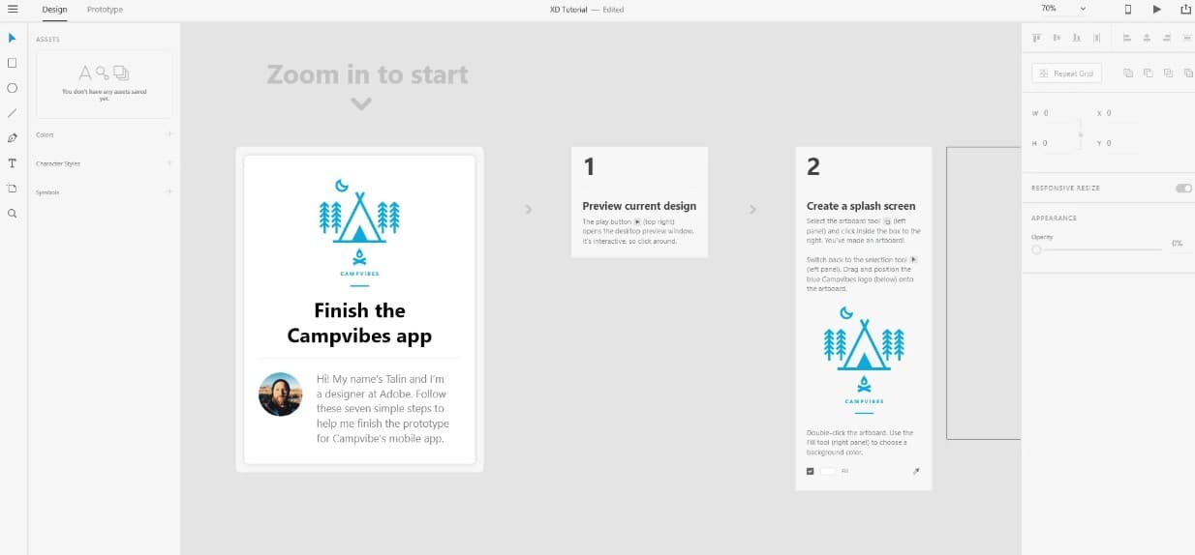Click the 'Zoom in to start' text
The height and width of the screenshot is (555, 1195).
[x=368, y=74]
